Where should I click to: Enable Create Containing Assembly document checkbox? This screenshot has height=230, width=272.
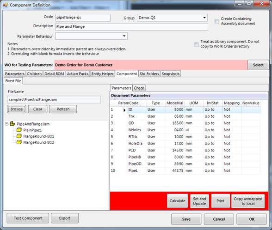pos(216,21)
